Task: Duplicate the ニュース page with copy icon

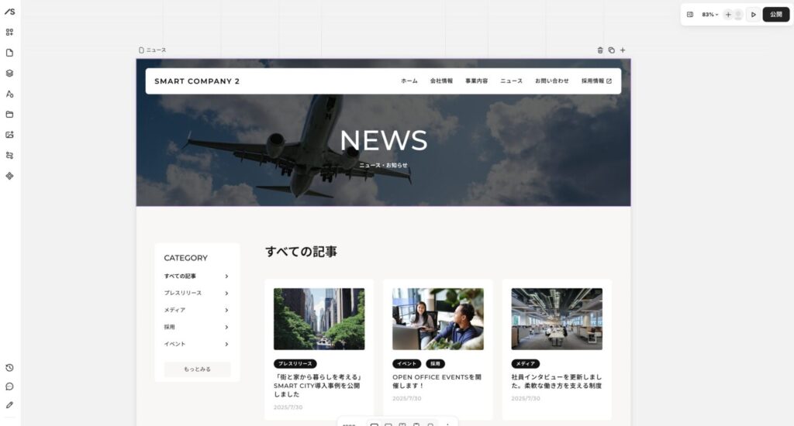Action: (611, 50)
